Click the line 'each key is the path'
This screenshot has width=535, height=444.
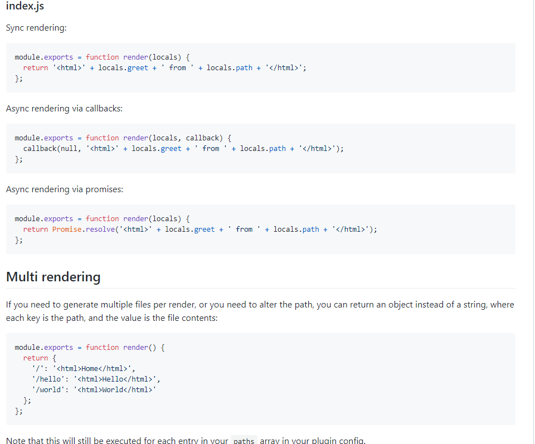click(111, 318)
